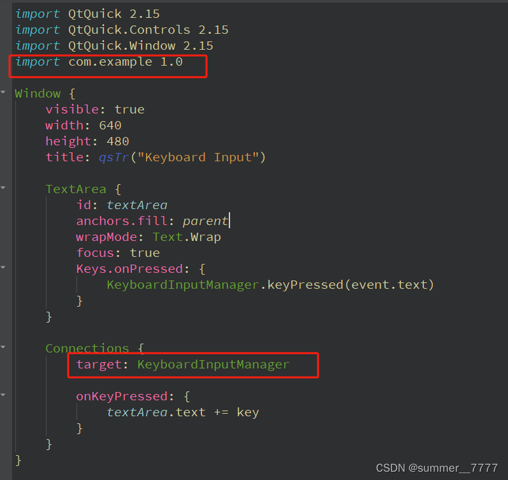Image resolution: width=508 pixels, height=480 pixels.
Task: Click the 'target' property name
Action: (x=99, y=364)
